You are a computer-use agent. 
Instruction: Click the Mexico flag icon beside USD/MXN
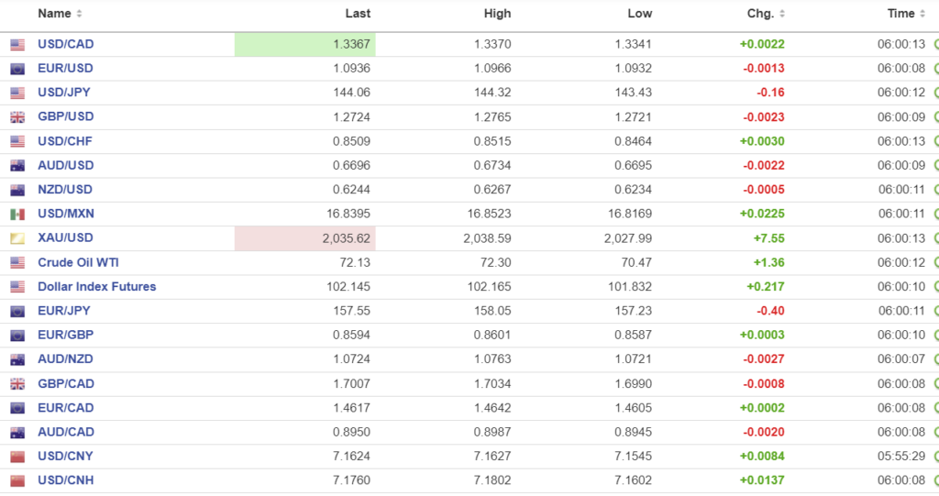click(x=17, y=215)
